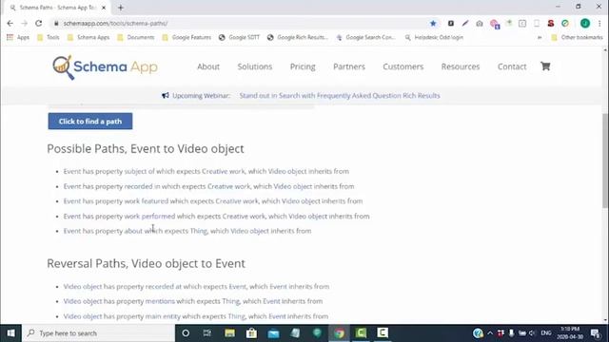This screenshot has height=342, width=609.
Task: Click the pink extension icon with badge
Action: pyautogui.click(x=495, y=24)
